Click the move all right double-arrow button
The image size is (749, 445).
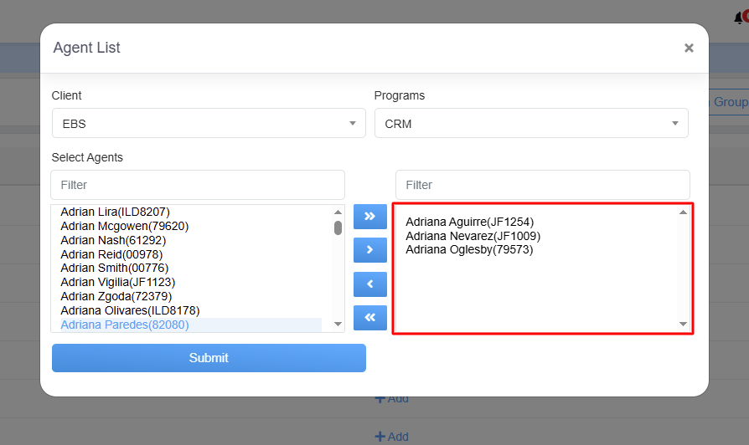[x=369, y=216]
